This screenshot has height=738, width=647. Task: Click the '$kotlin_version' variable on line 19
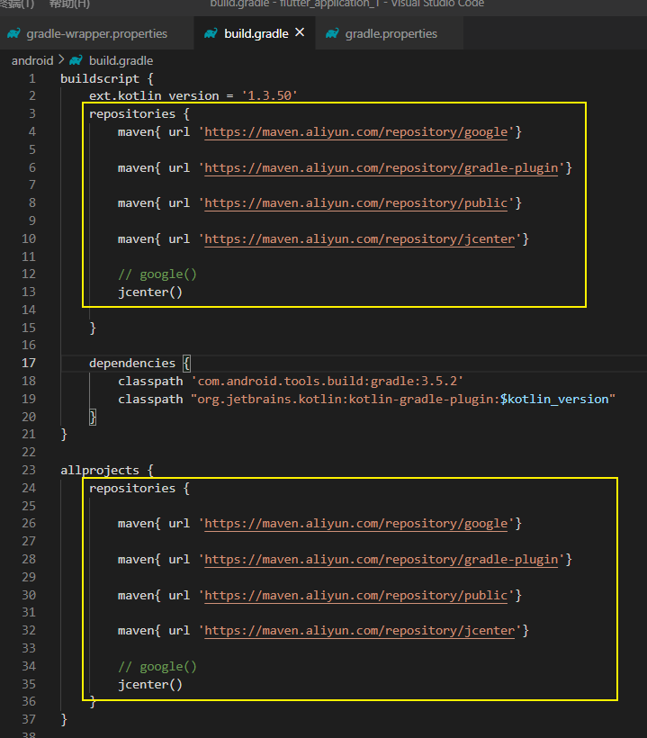pyautogui.click(x=554, y=399)
